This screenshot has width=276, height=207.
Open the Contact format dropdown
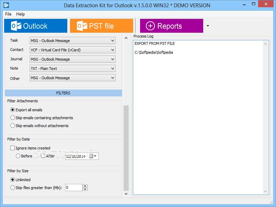click(72, 50)
